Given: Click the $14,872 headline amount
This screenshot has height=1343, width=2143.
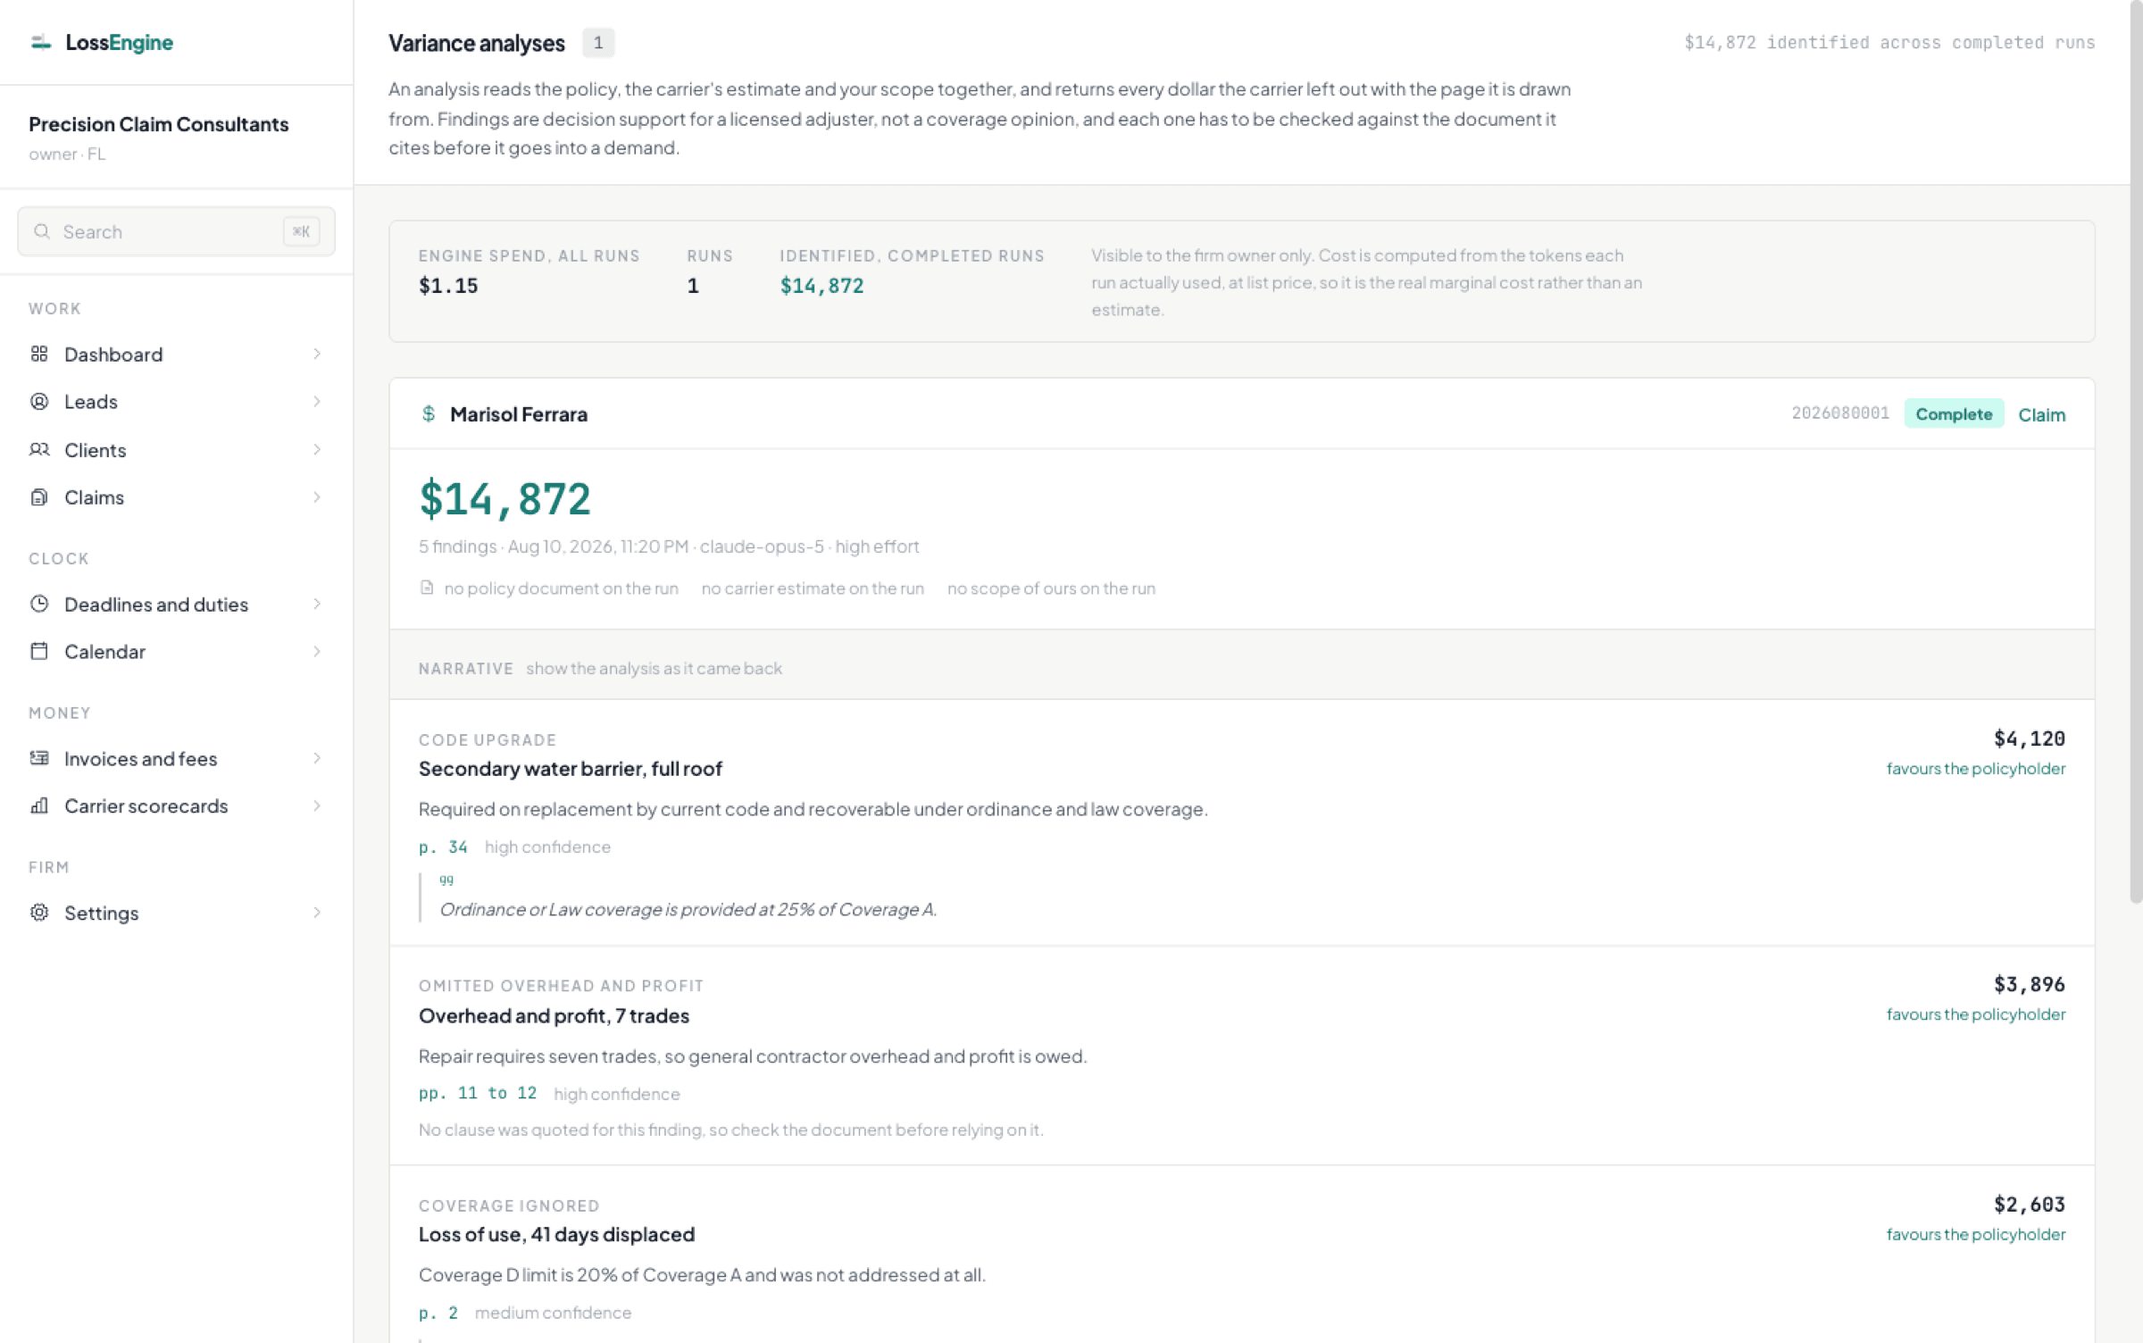Looking at the screenshot, I should [x=505, y=498].
